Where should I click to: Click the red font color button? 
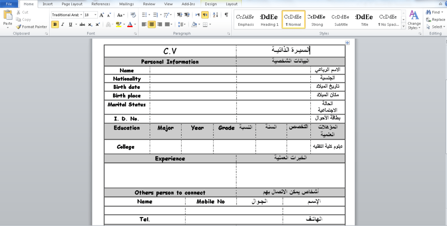130,24
